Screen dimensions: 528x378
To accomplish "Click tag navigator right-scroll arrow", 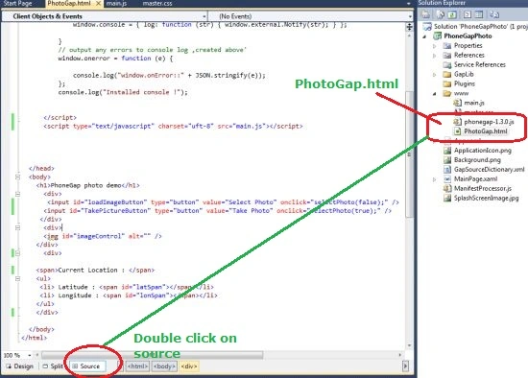I will (x=405, y=366).
